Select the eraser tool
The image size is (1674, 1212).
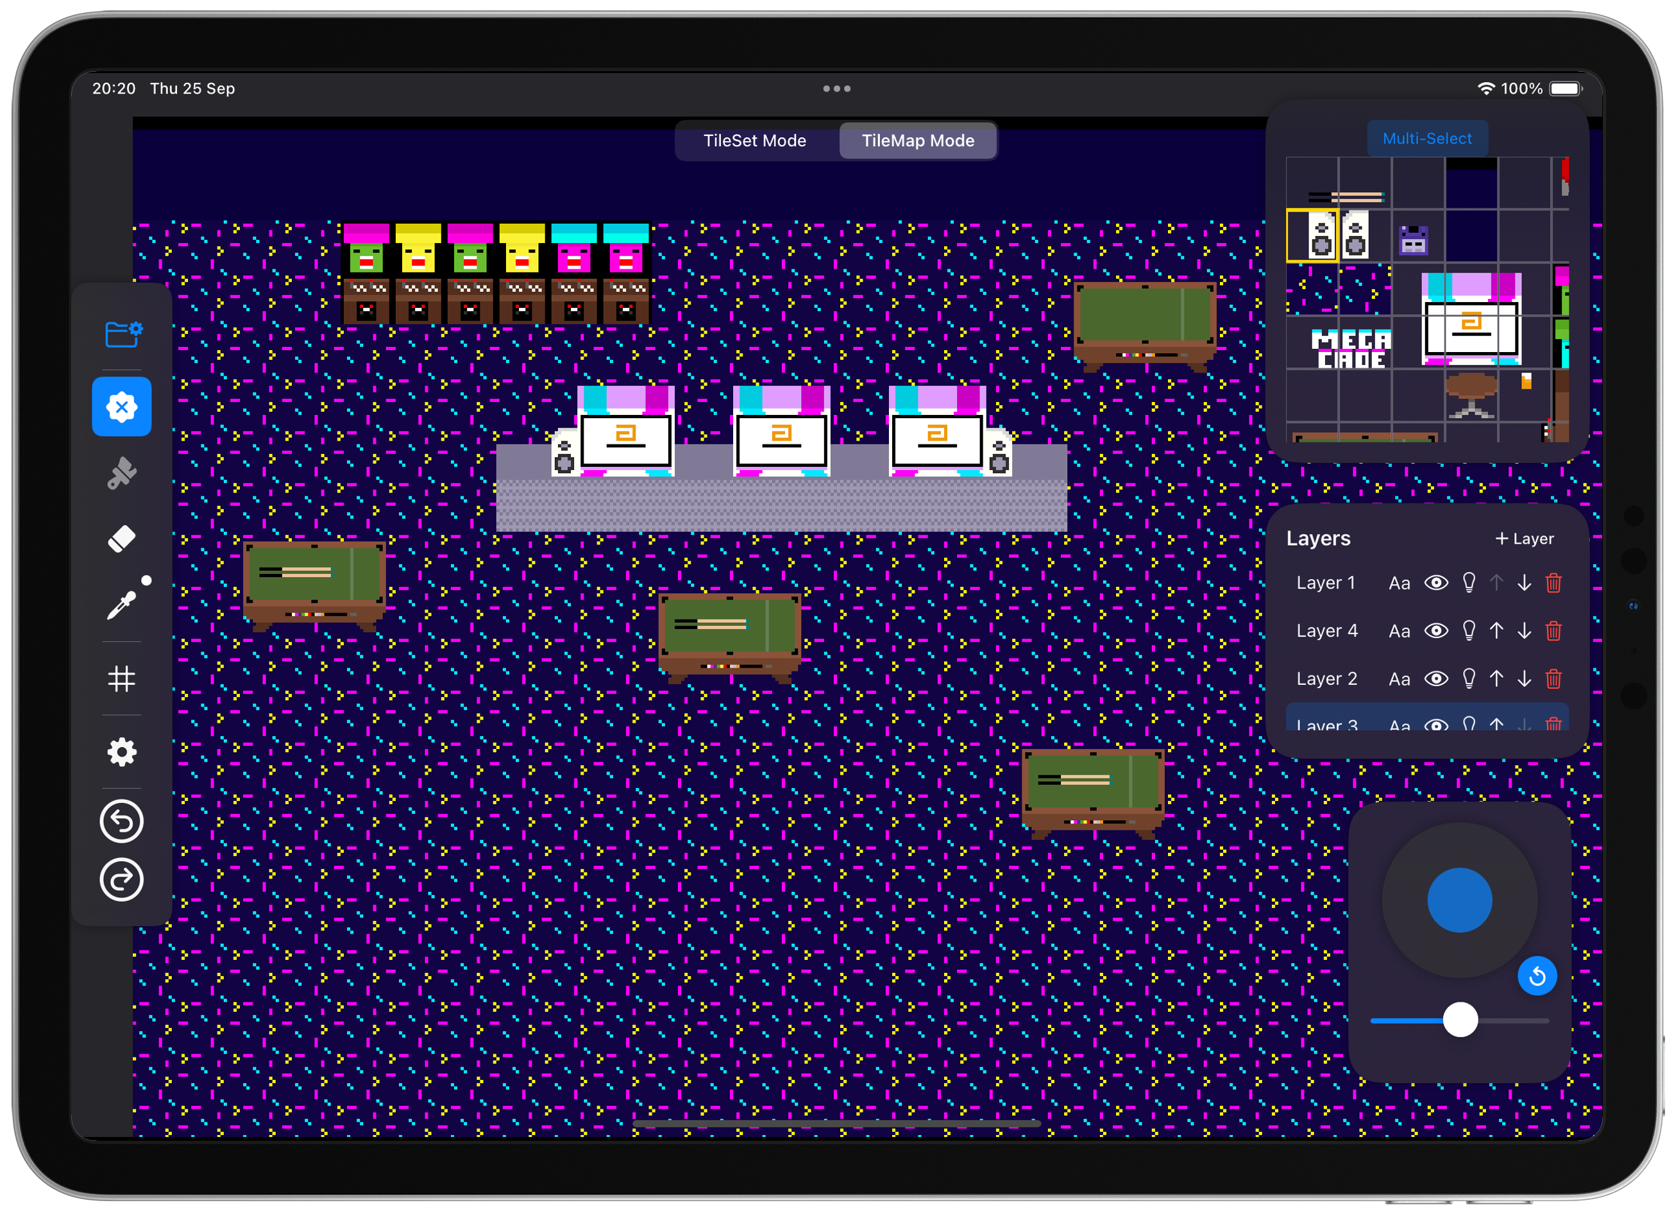122,538
